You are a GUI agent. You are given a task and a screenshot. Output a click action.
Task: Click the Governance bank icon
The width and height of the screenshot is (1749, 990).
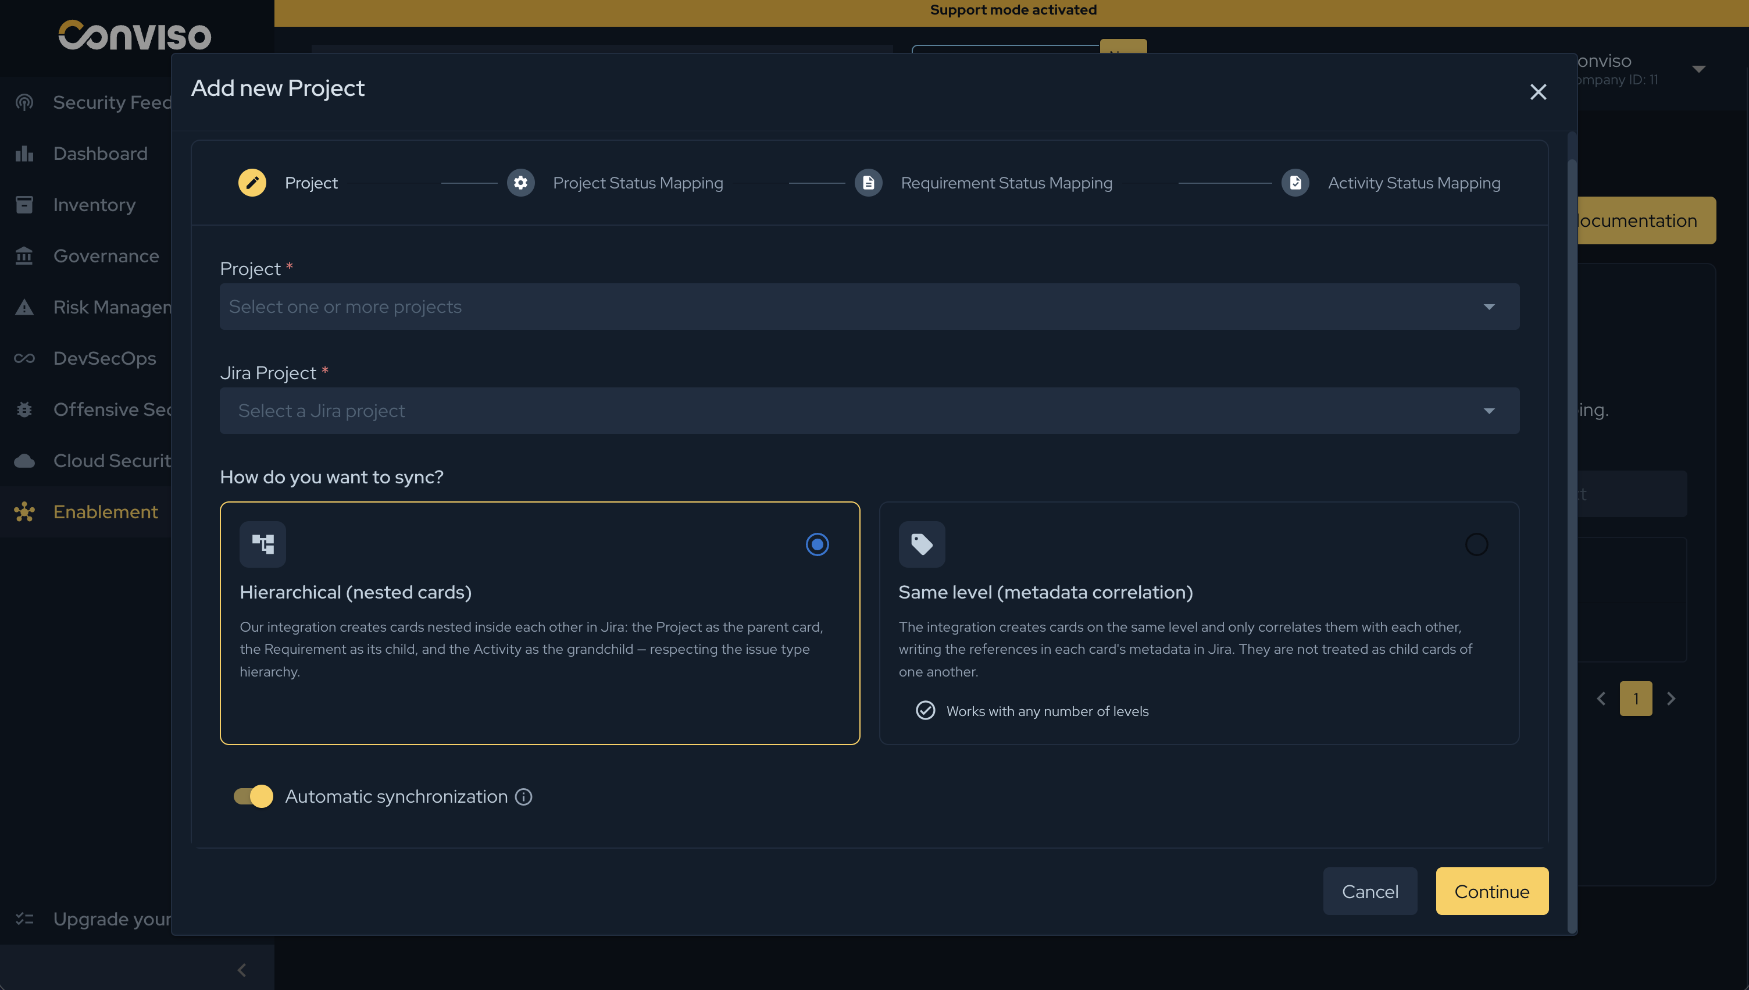click(24, 256)
